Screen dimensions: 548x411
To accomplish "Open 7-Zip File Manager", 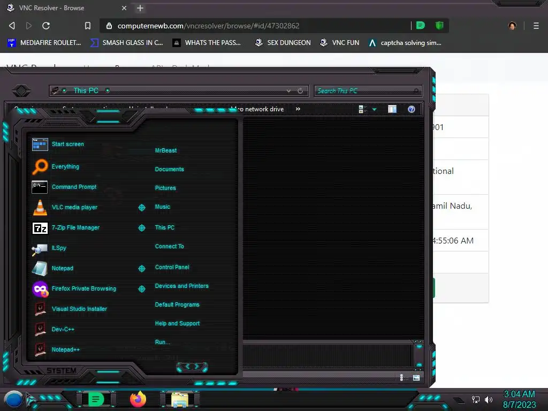I will click(66, 228).
